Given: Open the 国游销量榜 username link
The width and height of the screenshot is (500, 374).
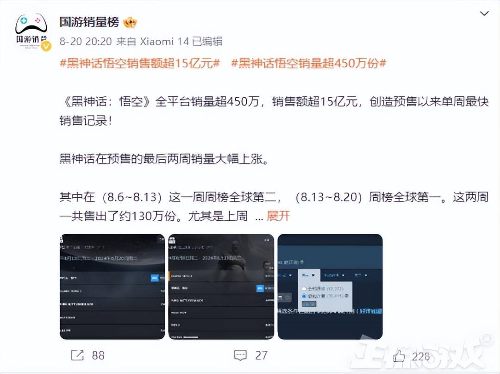Looking at the screenshot, I should coord(89,22).
